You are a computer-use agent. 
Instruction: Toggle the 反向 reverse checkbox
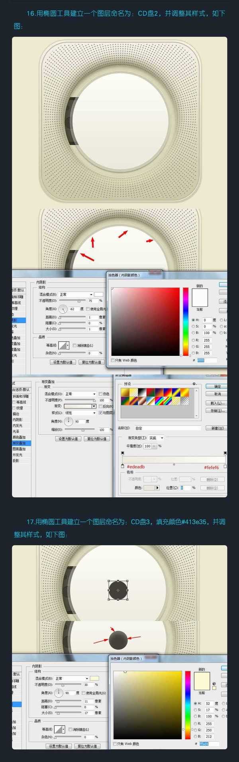pyautogui.click(x=100, y=406)
